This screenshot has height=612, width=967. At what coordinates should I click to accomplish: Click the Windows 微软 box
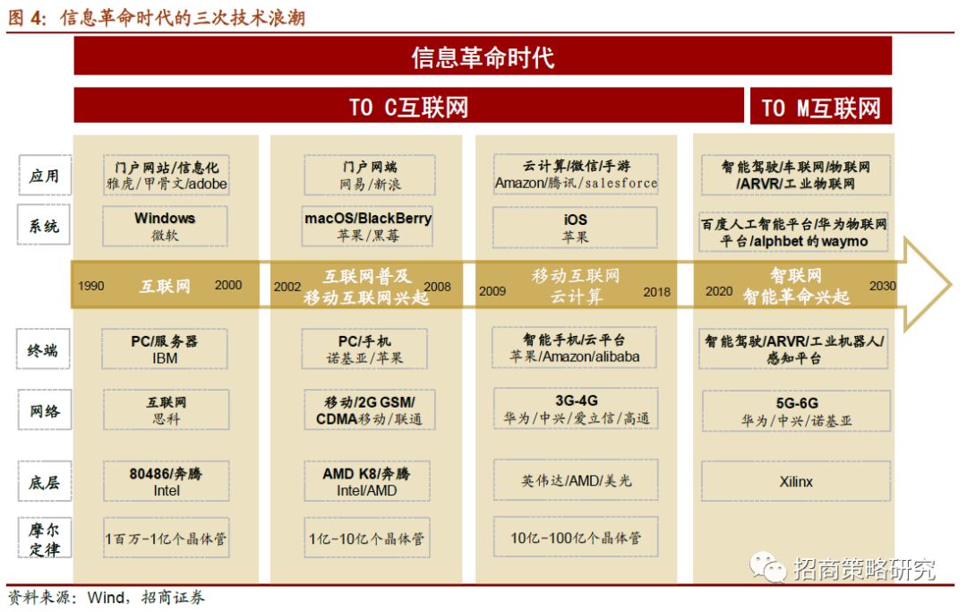coord(165,226)
